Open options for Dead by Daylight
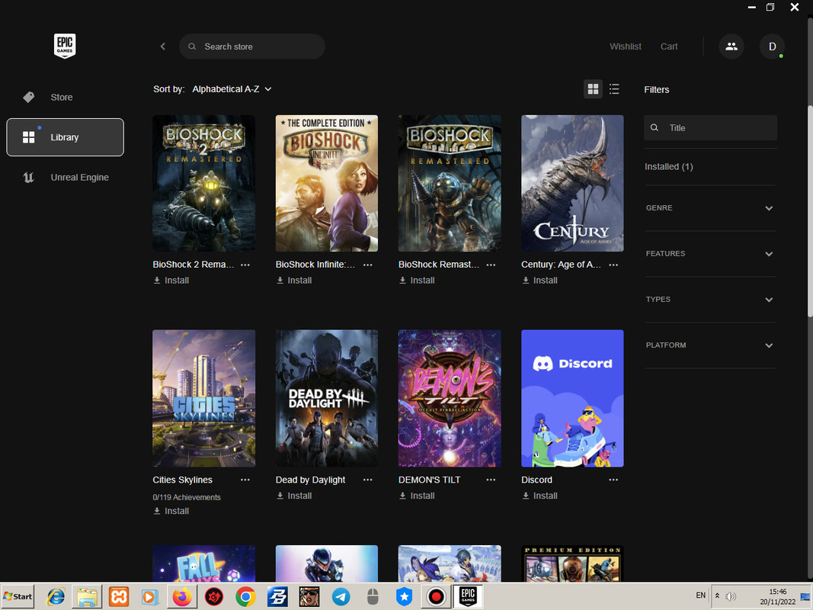The height and width of the screenshot is (610, 813). (x=367, y=480)
